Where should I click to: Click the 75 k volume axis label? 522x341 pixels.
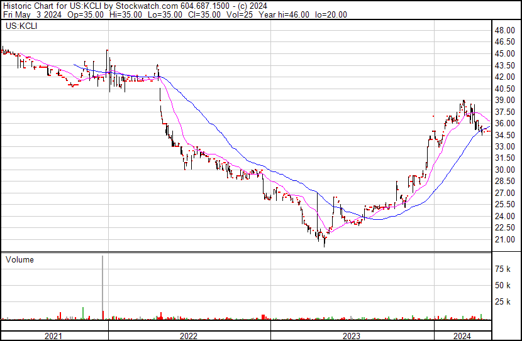tap(503, 269)
